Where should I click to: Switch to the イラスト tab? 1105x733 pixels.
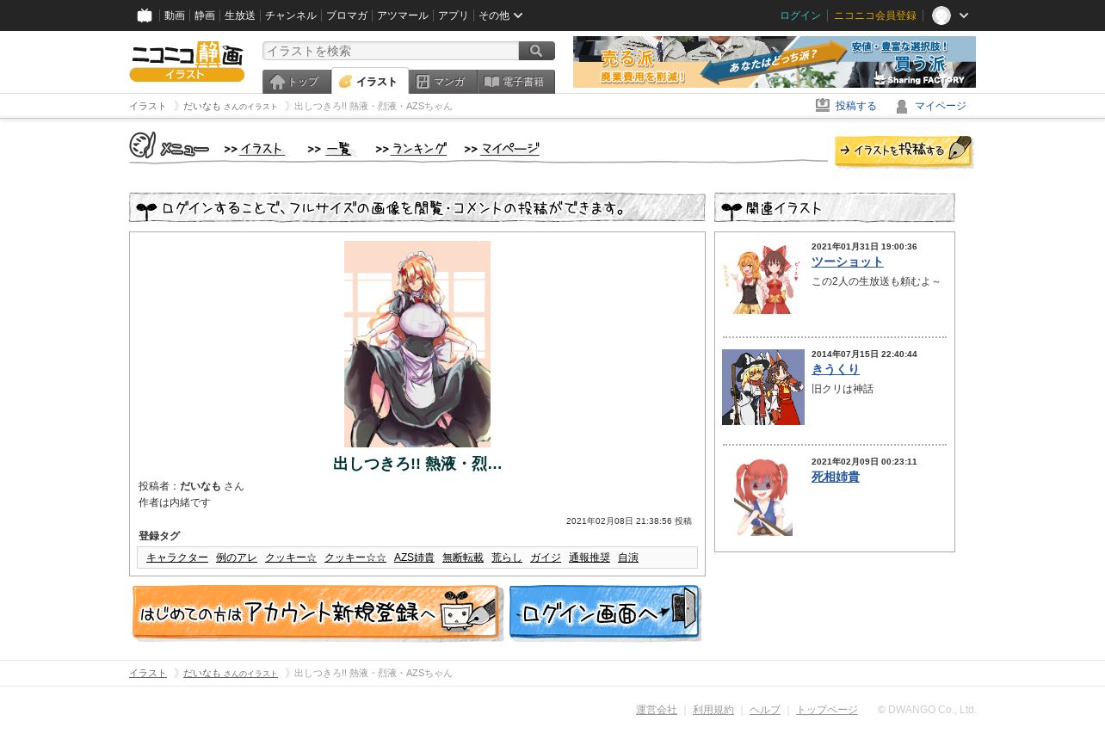coord(370,82)
